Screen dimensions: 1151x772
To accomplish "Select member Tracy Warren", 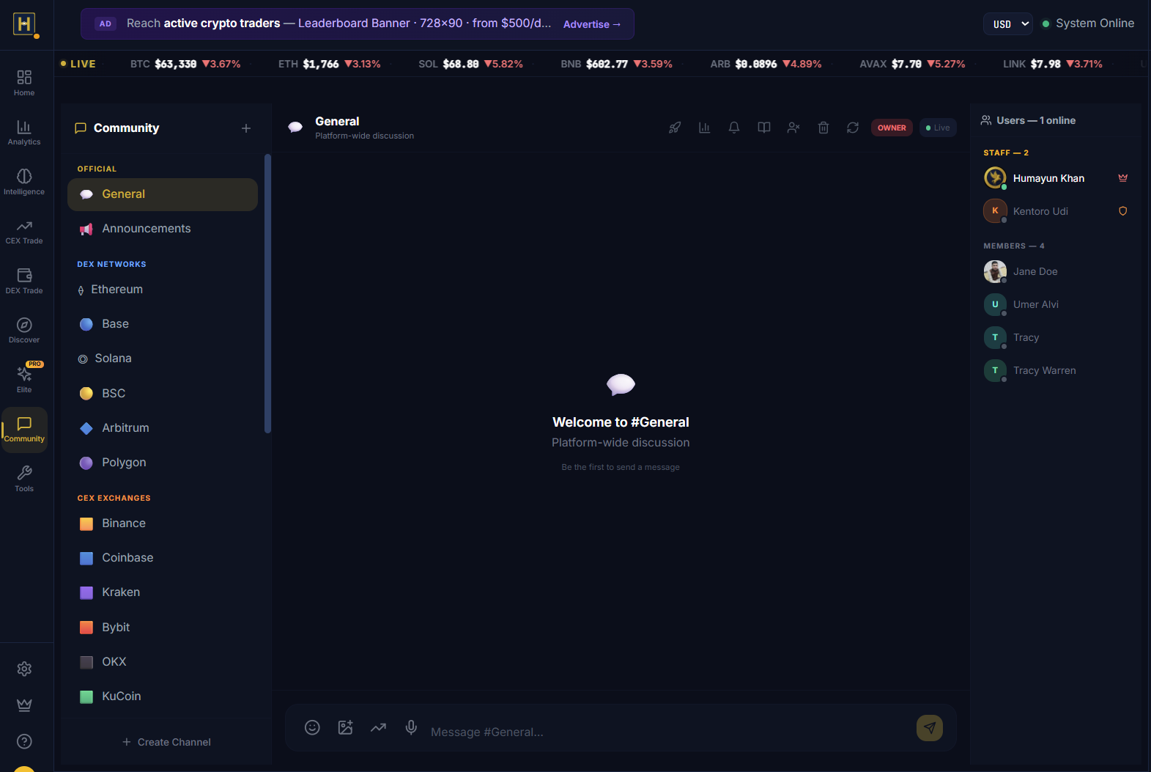I will 1056,370.
